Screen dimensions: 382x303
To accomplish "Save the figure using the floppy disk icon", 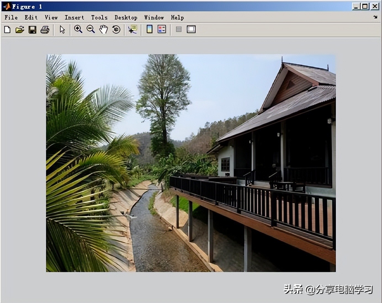I will [x=32, y=30].
